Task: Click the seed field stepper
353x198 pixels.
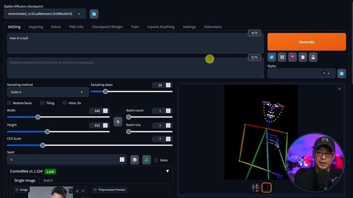Action: click(122, 159)
